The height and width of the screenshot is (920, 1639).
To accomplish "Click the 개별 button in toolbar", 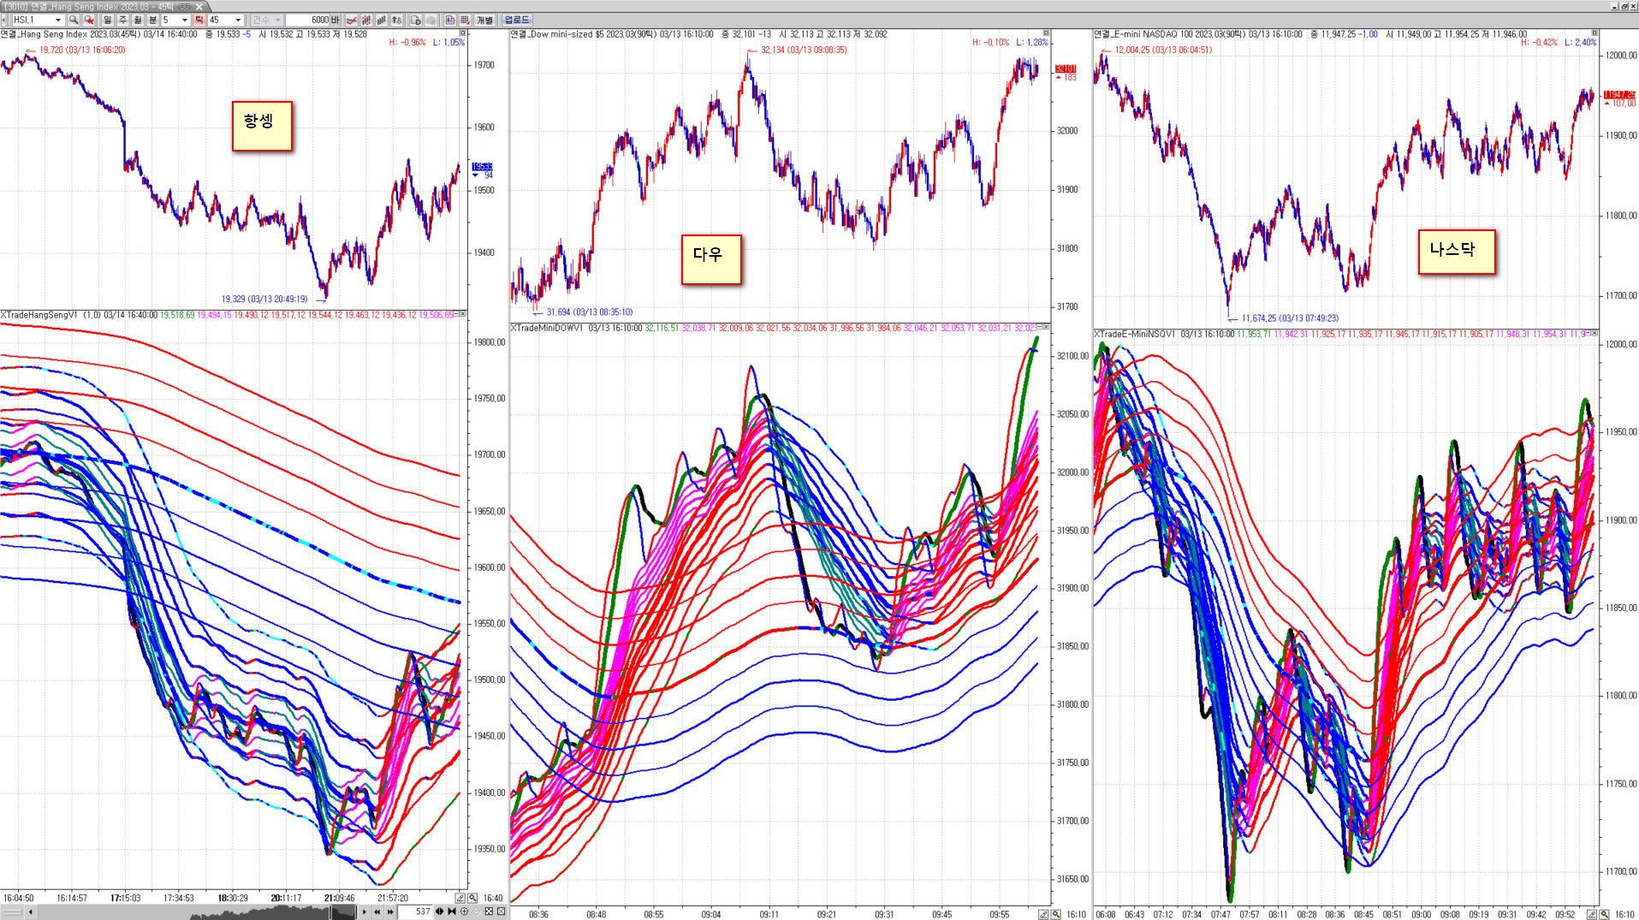I will [484, 20].
